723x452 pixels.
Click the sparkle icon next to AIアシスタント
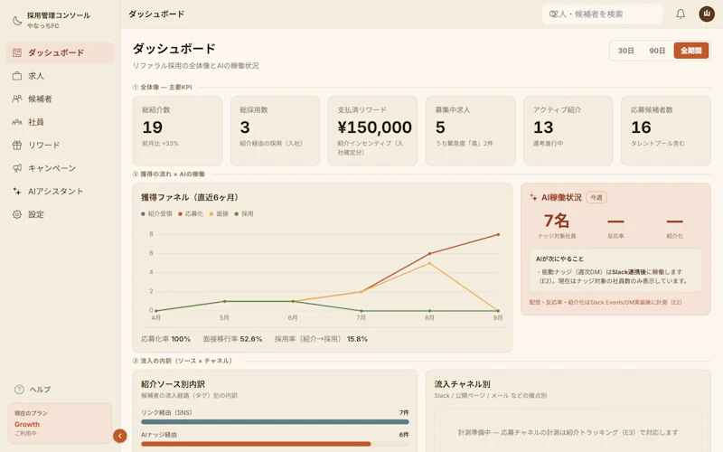point(17,191)
